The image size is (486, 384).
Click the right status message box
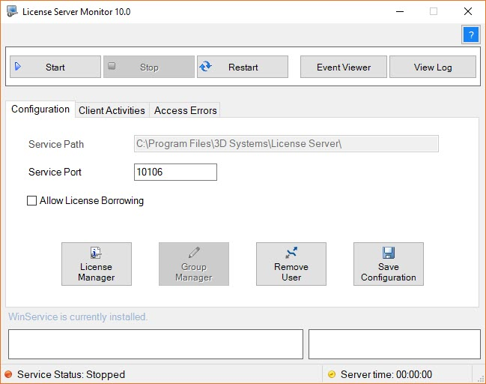tap(394, 344)
